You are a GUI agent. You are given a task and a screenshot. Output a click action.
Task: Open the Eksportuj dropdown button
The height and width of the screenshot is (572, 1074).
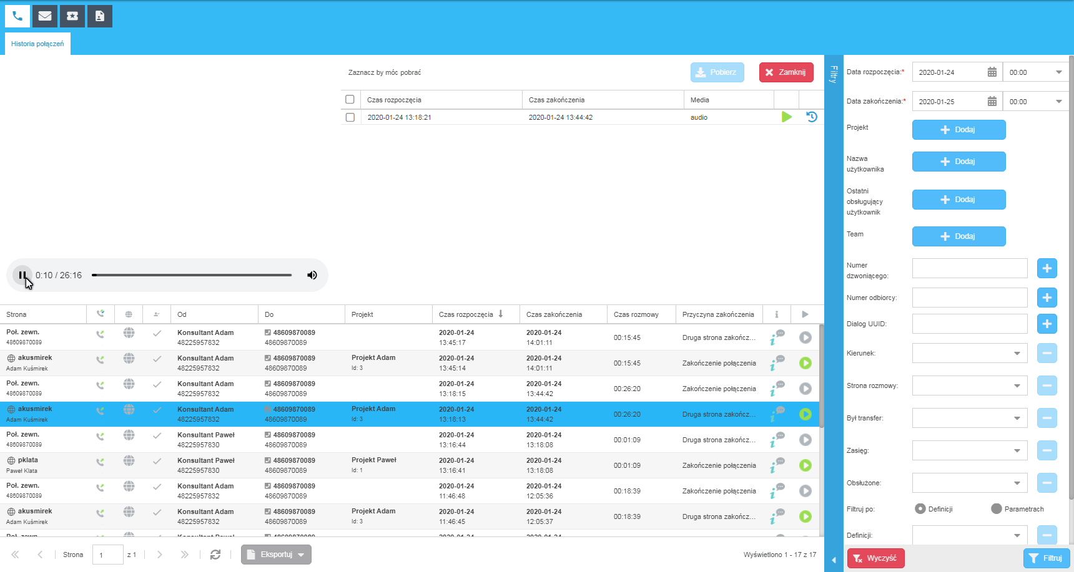pos(276,555)
